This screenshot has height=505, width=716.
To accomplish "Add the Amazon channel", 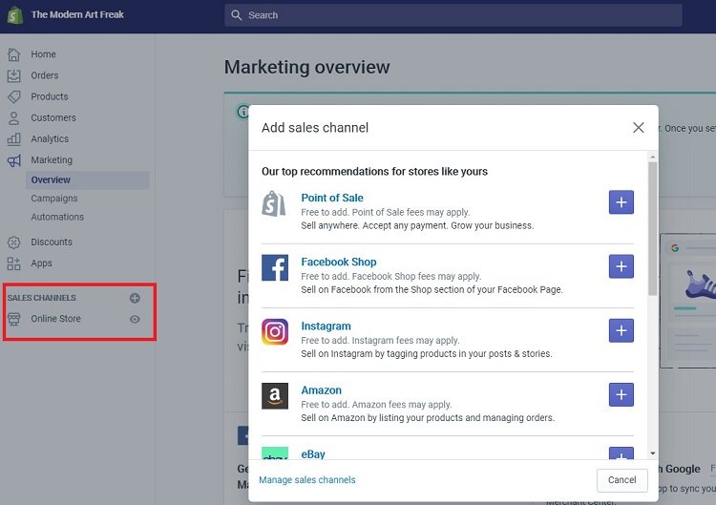I will [621, 394].
